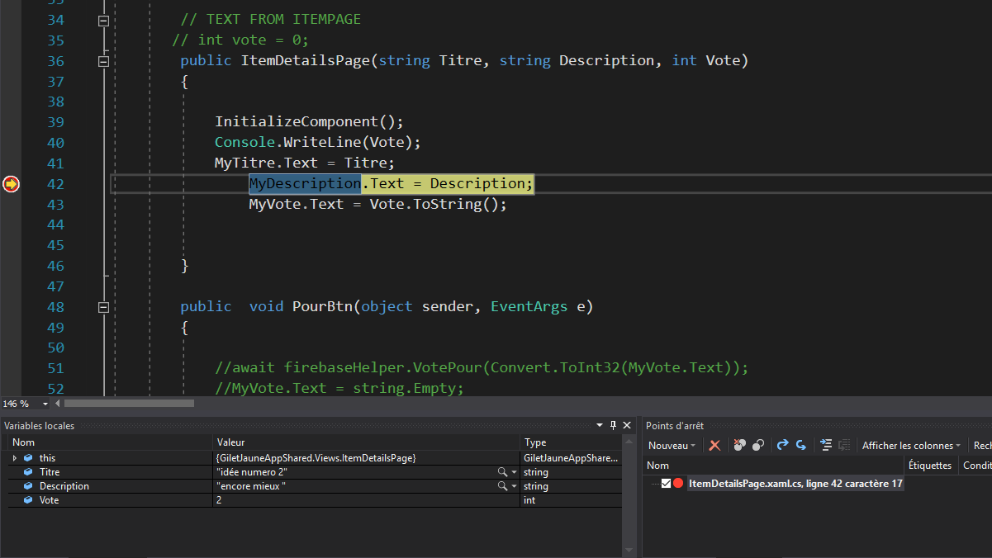The image size is (992, 558).
Task: Open the visualizer magnifier for Titre value
Action: pyautogui.click(x=501, y=472)
